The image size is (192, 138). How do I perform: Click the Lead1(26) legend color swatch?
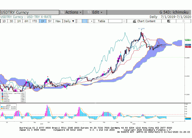pos(2,100)
